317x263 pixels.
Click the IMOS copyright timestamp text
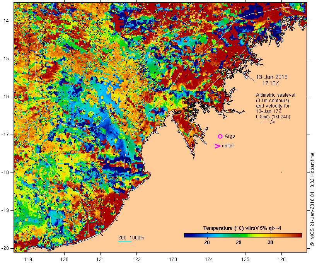click(312, 200)
